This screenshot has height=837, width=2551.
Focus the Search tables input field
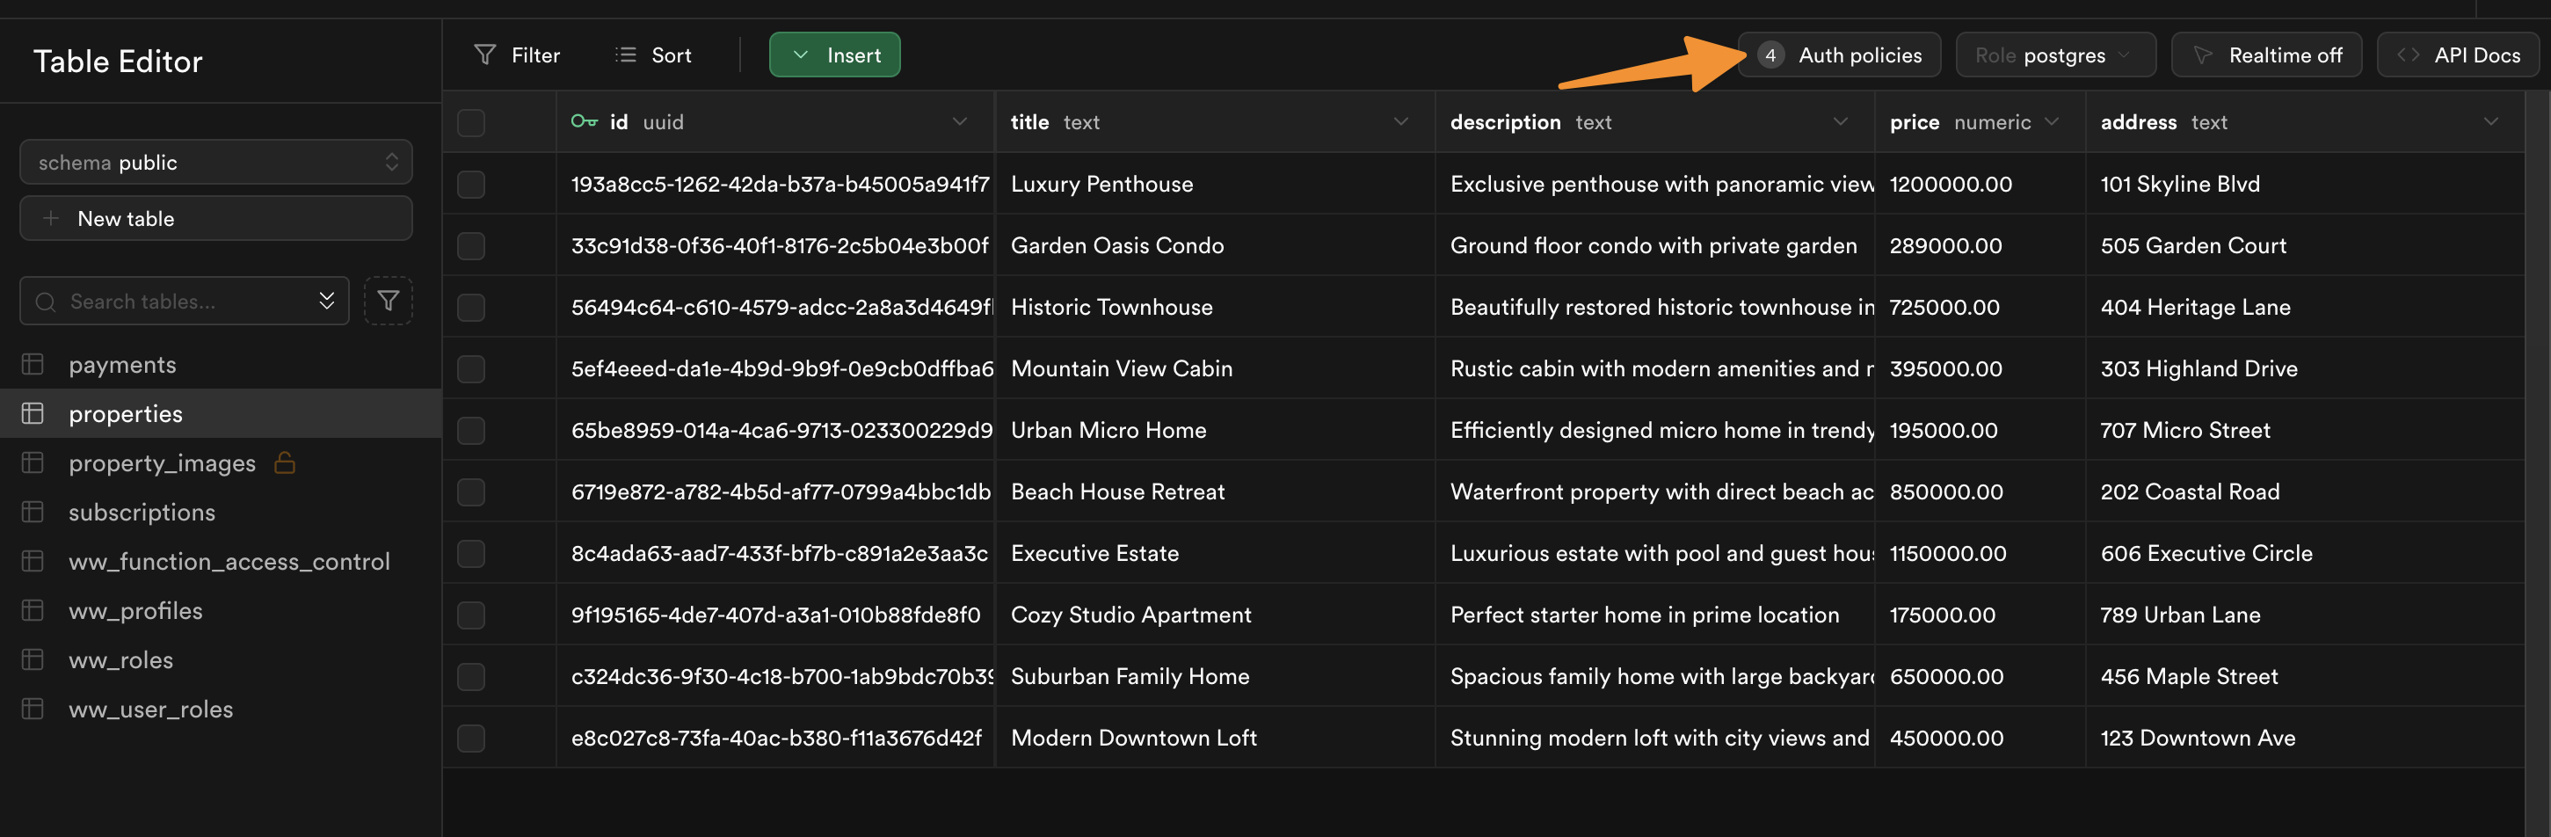[x=183, y=301]
